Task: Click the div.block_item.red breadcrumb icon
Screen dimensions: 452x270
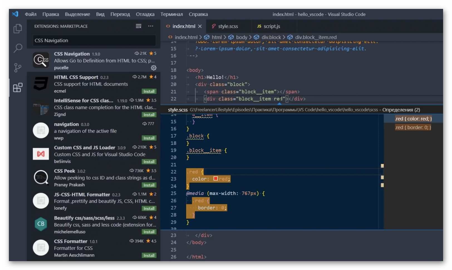Action: coord(290,37)
